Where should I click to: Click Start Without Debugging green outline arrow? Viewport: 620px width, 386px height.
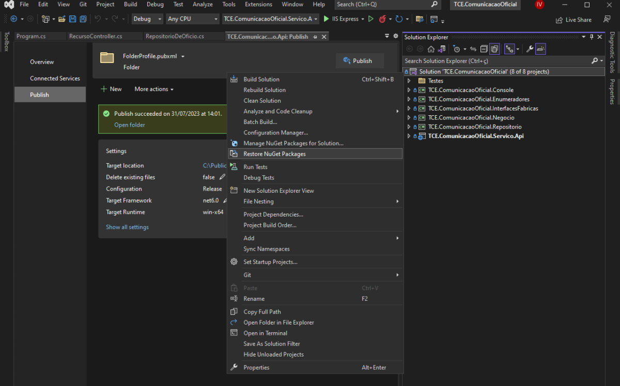pyautogui.click(x=370, y=19)
